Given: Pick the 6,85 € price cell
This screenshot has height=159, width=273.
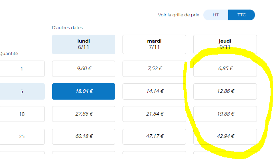Looking at the screenshot, I should tap(225, 69).
